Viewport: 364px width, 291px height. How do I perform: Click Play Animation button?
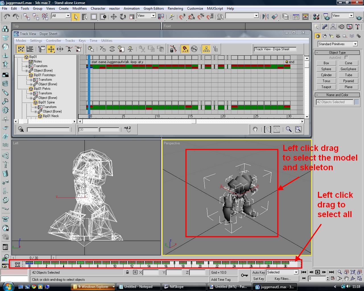[318, 272]
